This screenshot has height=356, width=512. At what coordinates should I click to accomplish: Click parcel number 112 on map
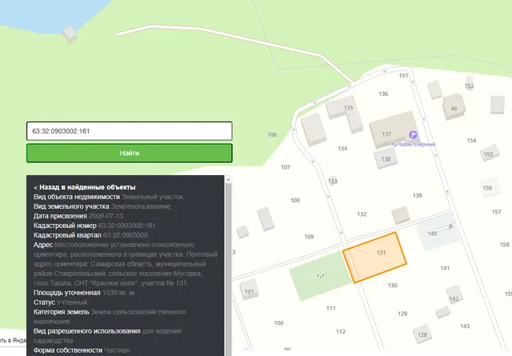click(341, 331)
